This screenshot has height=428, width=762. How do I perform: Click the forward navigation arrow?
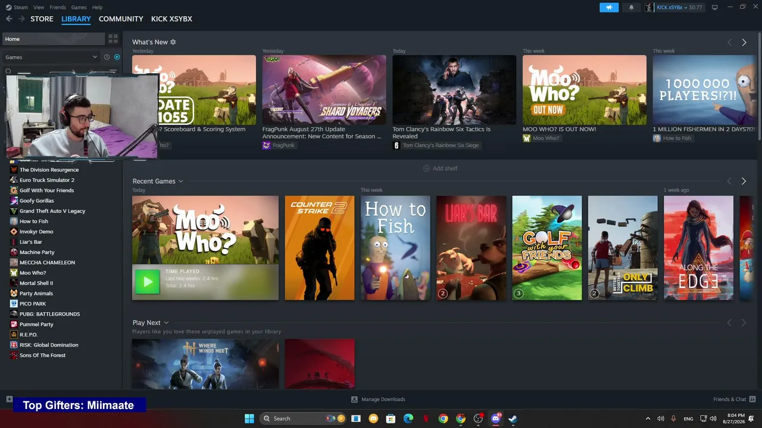pos(22,19)
